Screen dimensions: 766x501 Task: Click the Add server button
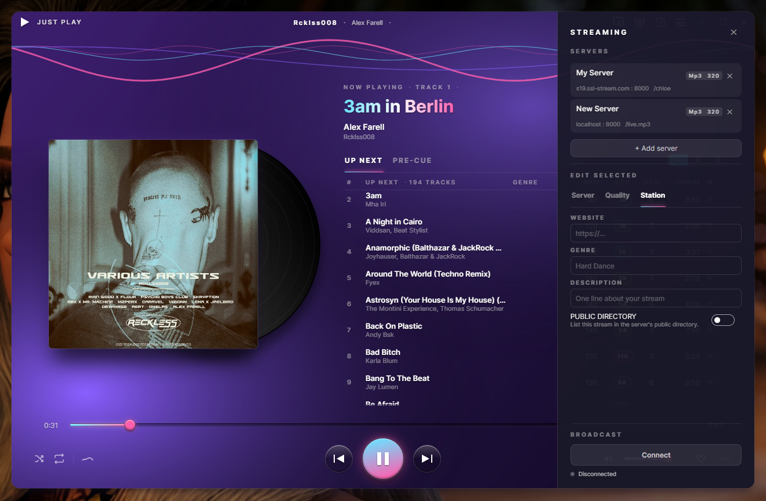point(656,148)
